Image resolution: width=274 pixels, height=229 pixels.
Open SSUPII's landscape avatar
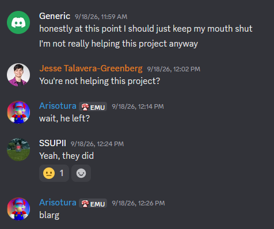pos(18,150)
